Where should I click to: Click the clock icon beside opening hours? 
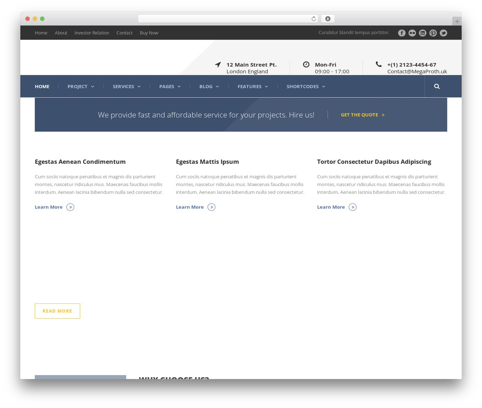pos(306,64)
